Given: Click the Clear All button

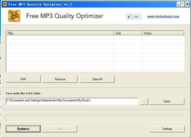Looking at the screenshot, I should pos(97,79).
